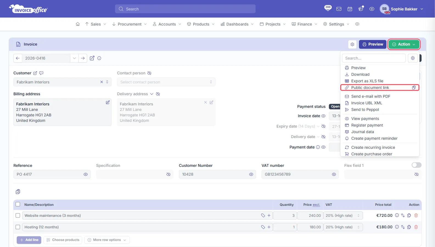Open VAT rate dropdown for Website maintenance
Image resolution: width=435 pixels, height=247 pixels.
(x=343, y=215)
